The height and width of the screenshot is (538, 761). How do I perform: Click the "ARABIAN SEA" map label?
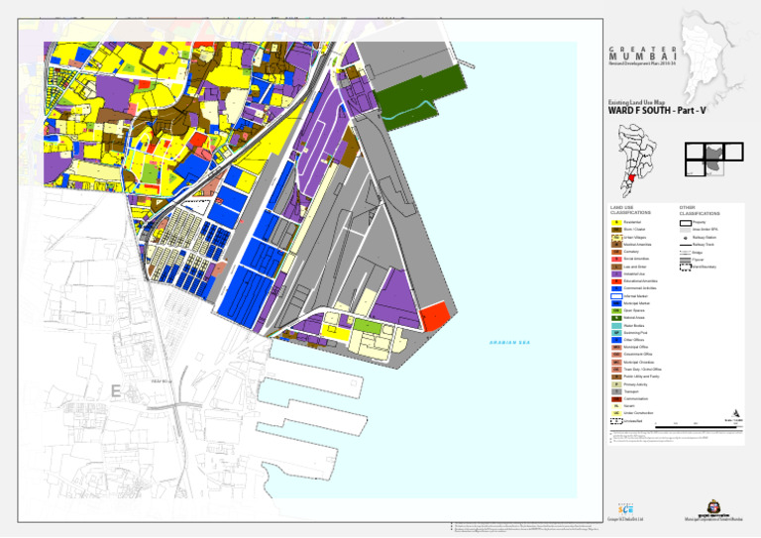pos(509,343)
